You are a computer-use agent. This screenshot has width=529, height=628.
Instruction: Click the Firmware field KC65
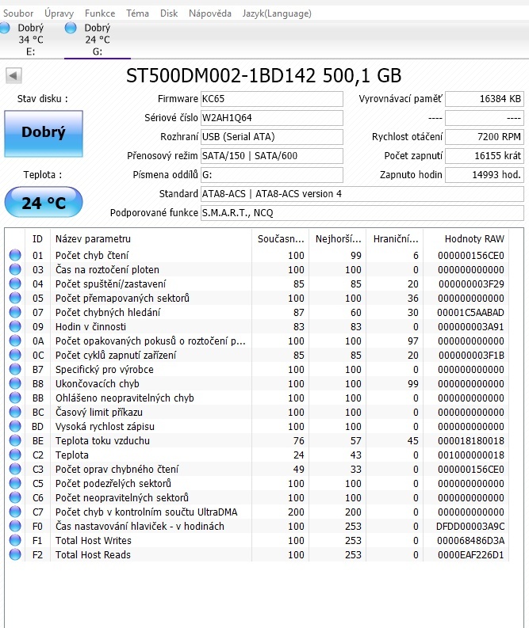(272, 99)
